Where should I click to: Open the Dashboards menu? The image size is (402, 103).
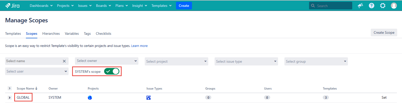(x=41, y=6)
